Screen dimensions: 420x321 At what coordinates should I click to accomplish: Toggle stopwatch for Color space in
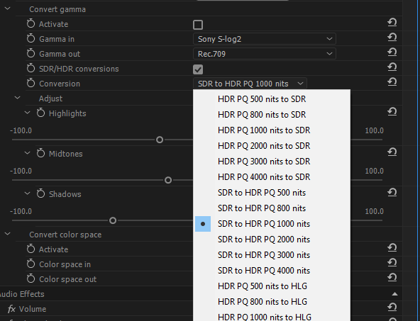coord(31,264)
